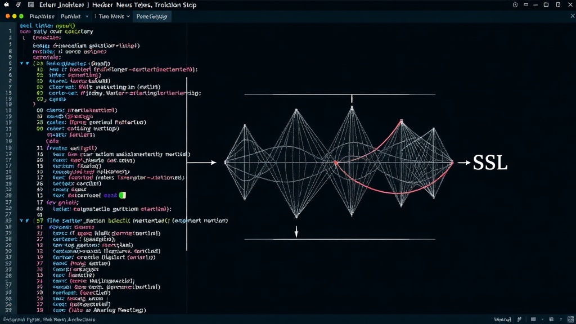Click the last code line ending in "Feetlog)"

[x=99, y=310]
